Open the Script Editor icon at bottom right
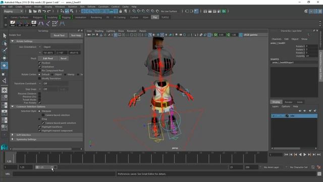323x182 pixels. coord(319,174)
